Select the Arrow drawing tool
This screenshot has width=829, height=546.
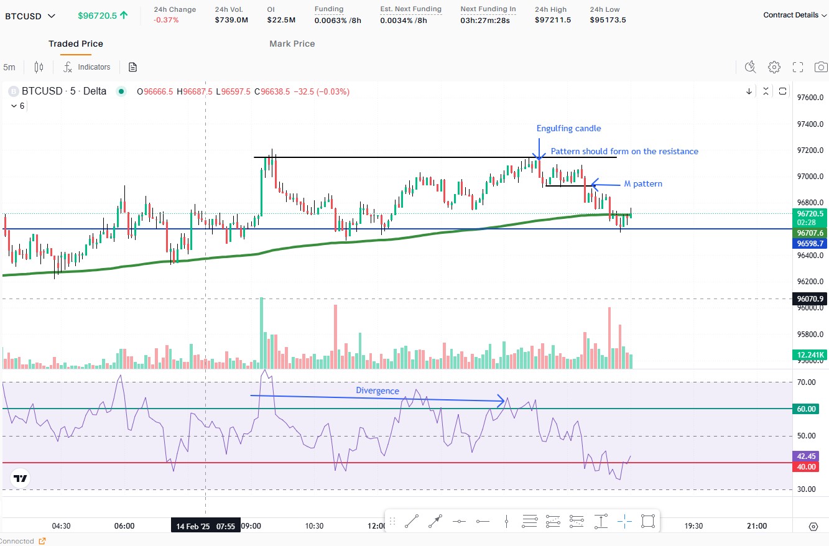[434, 521]
